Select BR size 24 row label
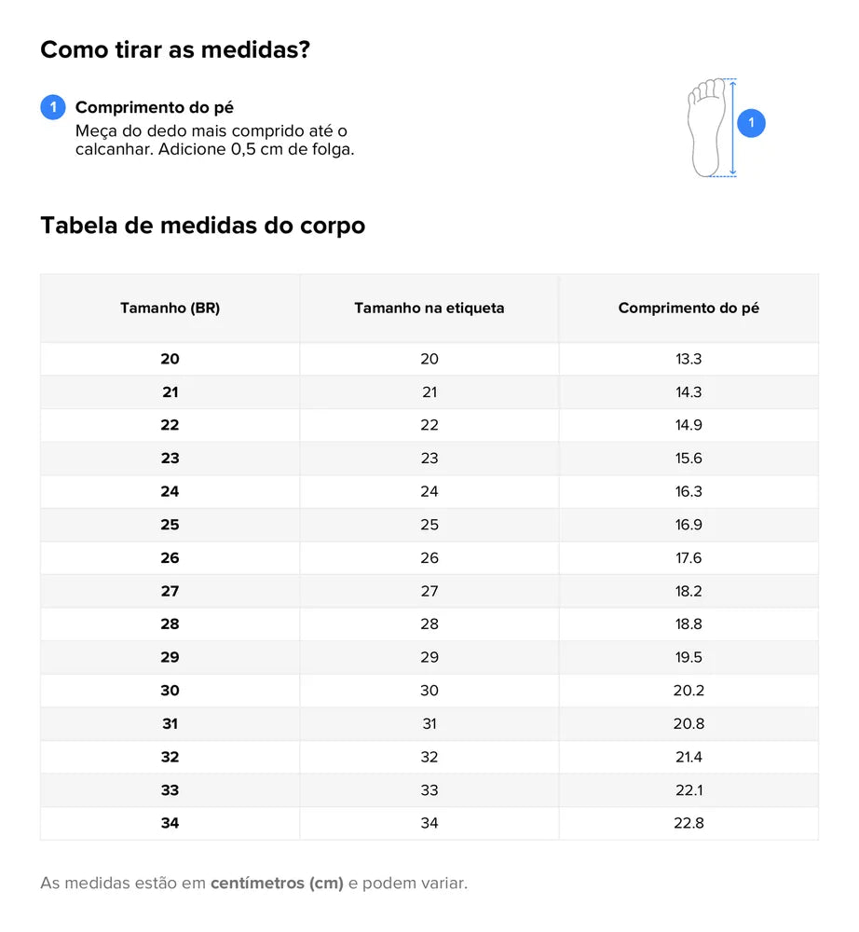 [x=170, y=491]
